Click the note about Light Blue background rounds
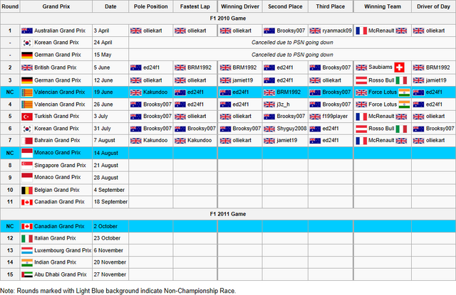456x295 pixels. coord(118,291)
